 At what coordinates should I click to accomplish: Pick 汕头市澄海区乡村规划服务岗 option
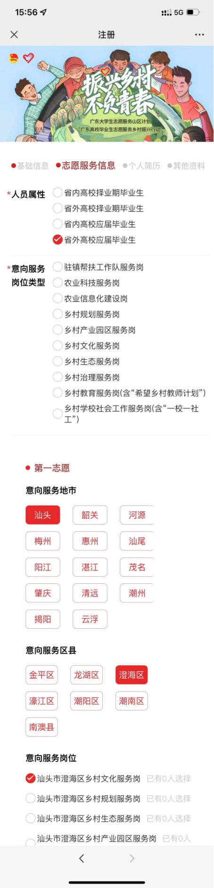point(83,799)
